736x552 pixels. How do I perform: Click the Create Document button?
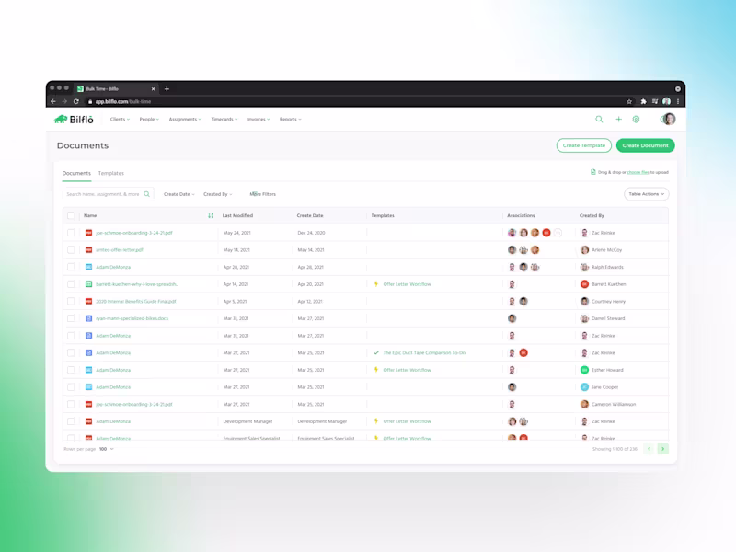[646, 145]
